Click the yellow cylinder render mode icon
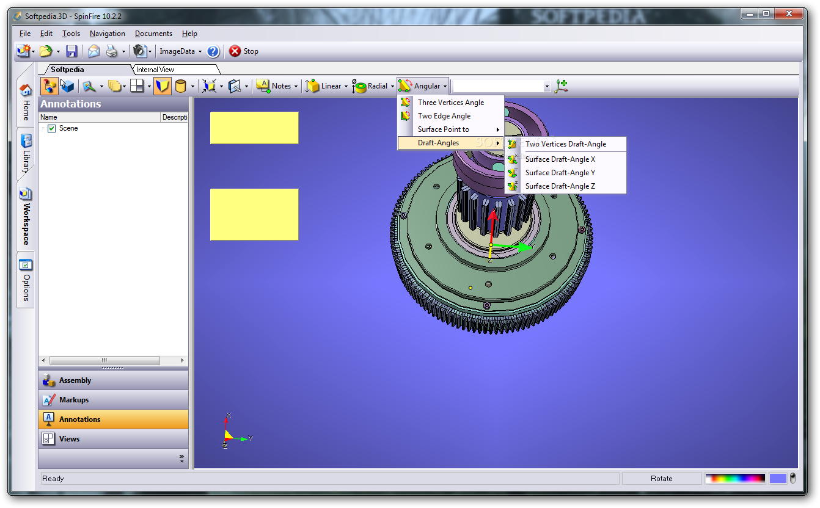This screenshot has height=508, width=820. (x=180, y=86)
